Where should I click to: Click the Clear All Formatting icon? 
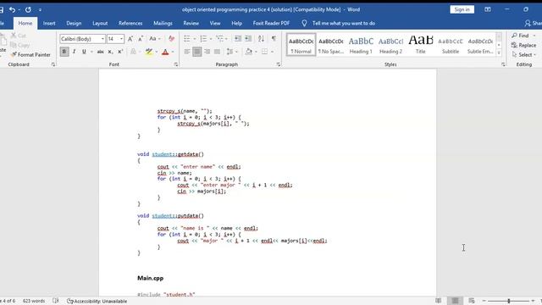(171, 39)
